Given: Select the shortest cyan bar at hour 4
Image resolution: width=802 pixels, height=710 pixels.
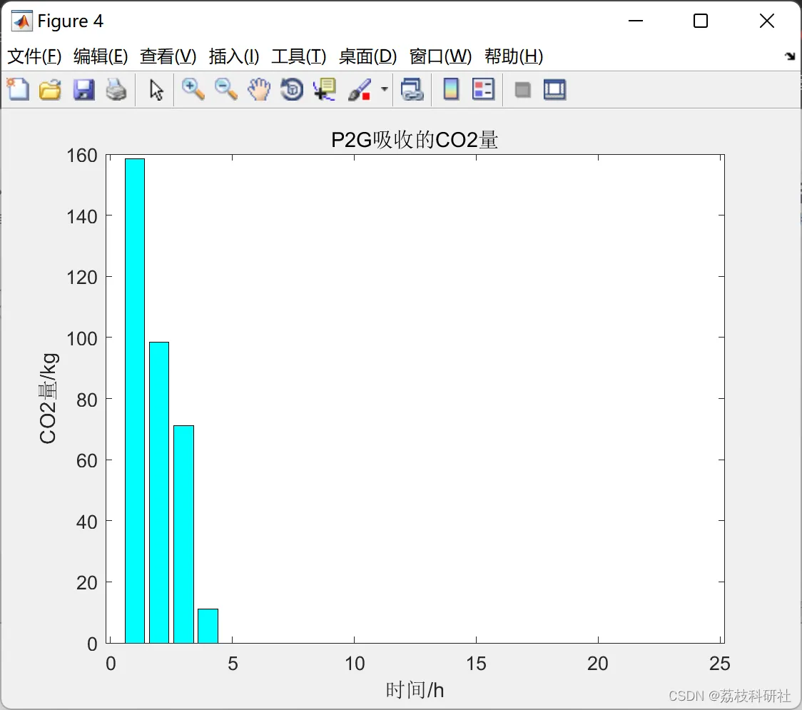Looking at the screenshot, I should click(x=208, y=626).
